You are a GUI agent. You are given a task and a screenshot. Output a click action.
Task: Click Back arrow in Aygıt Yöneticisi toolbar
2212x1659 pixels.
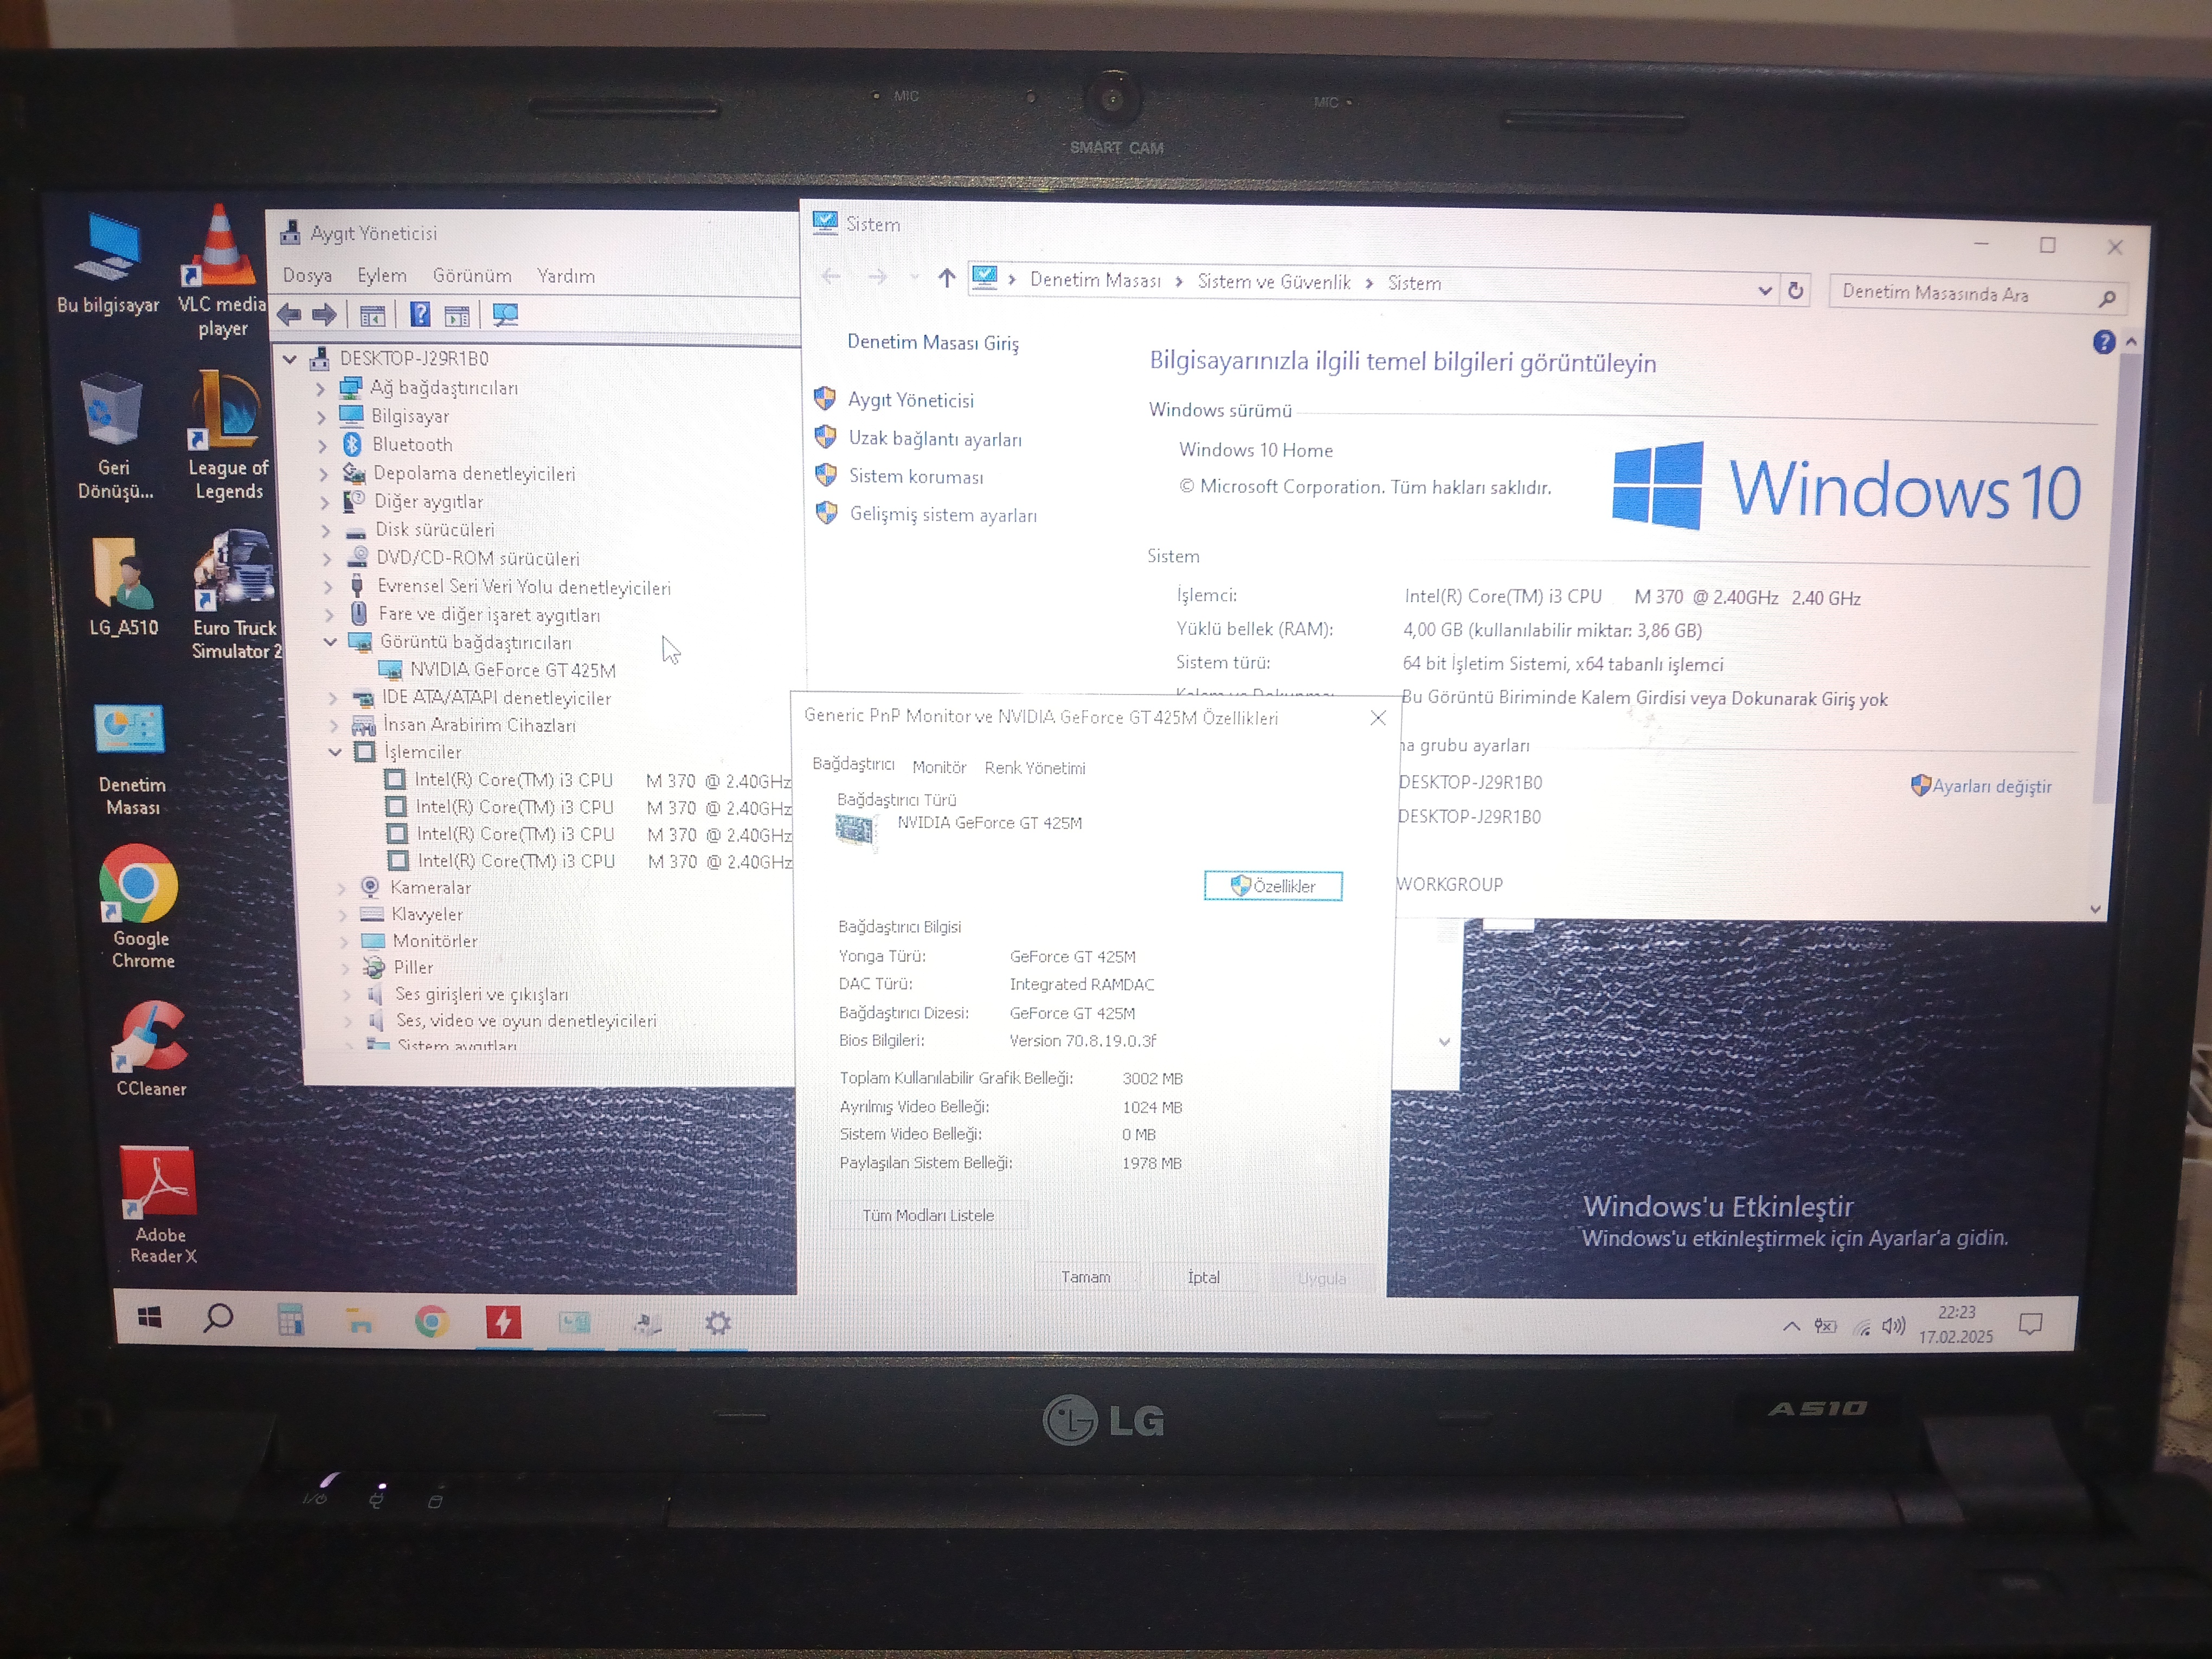tap(289, 315)
